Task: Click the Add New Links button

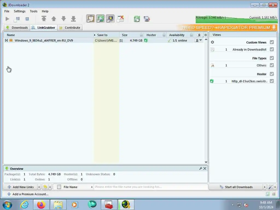Action: (20, 187)
